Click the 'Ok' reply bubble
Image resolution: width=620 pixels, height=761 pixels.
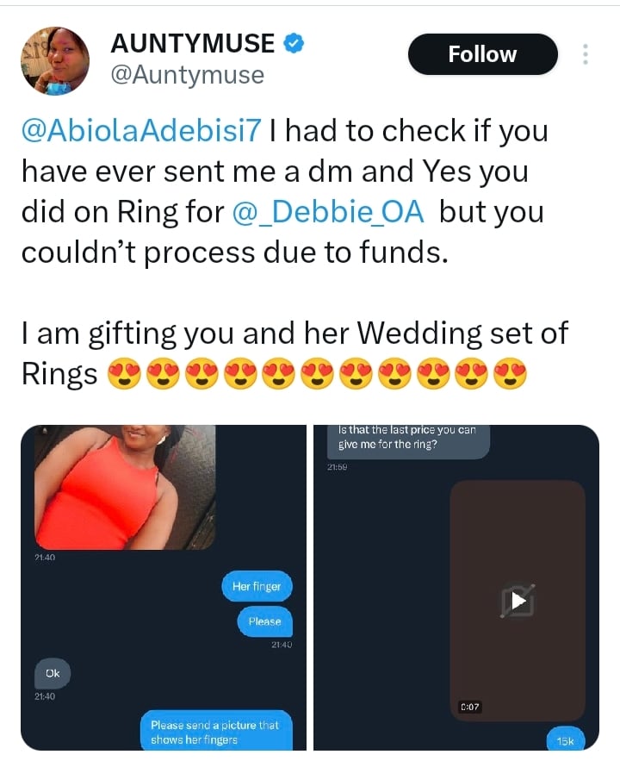pyautogui.click(x=53, y=673)
